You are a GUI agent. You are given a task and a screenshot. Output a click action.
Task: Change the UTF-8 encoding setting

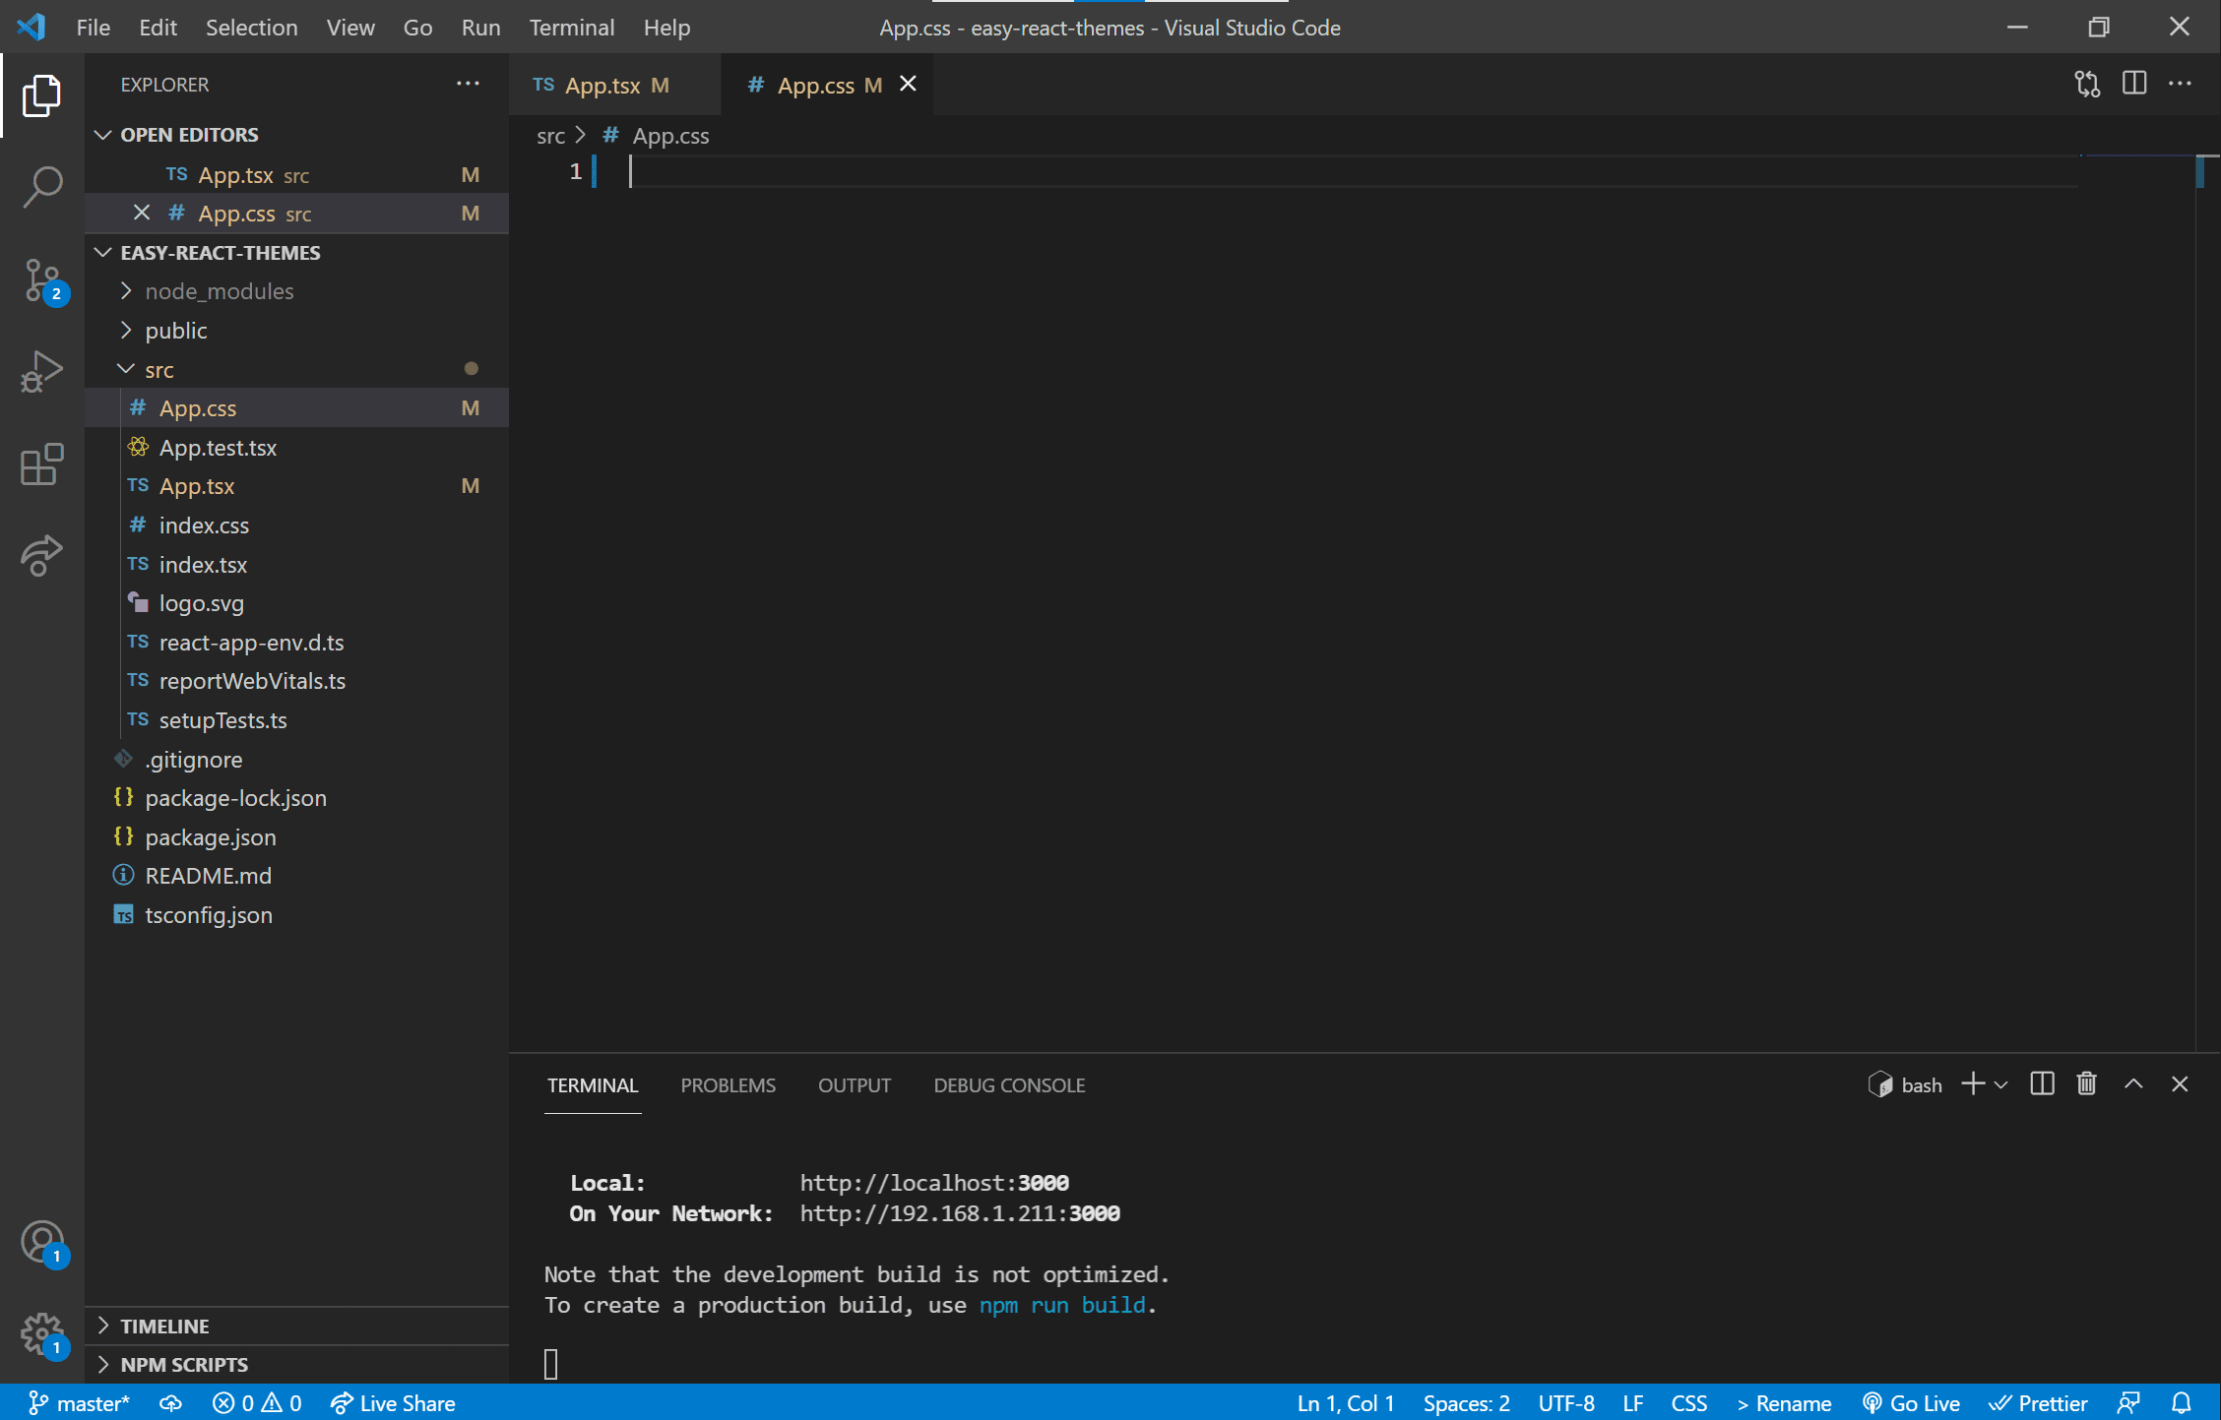pos(1566,1403)
